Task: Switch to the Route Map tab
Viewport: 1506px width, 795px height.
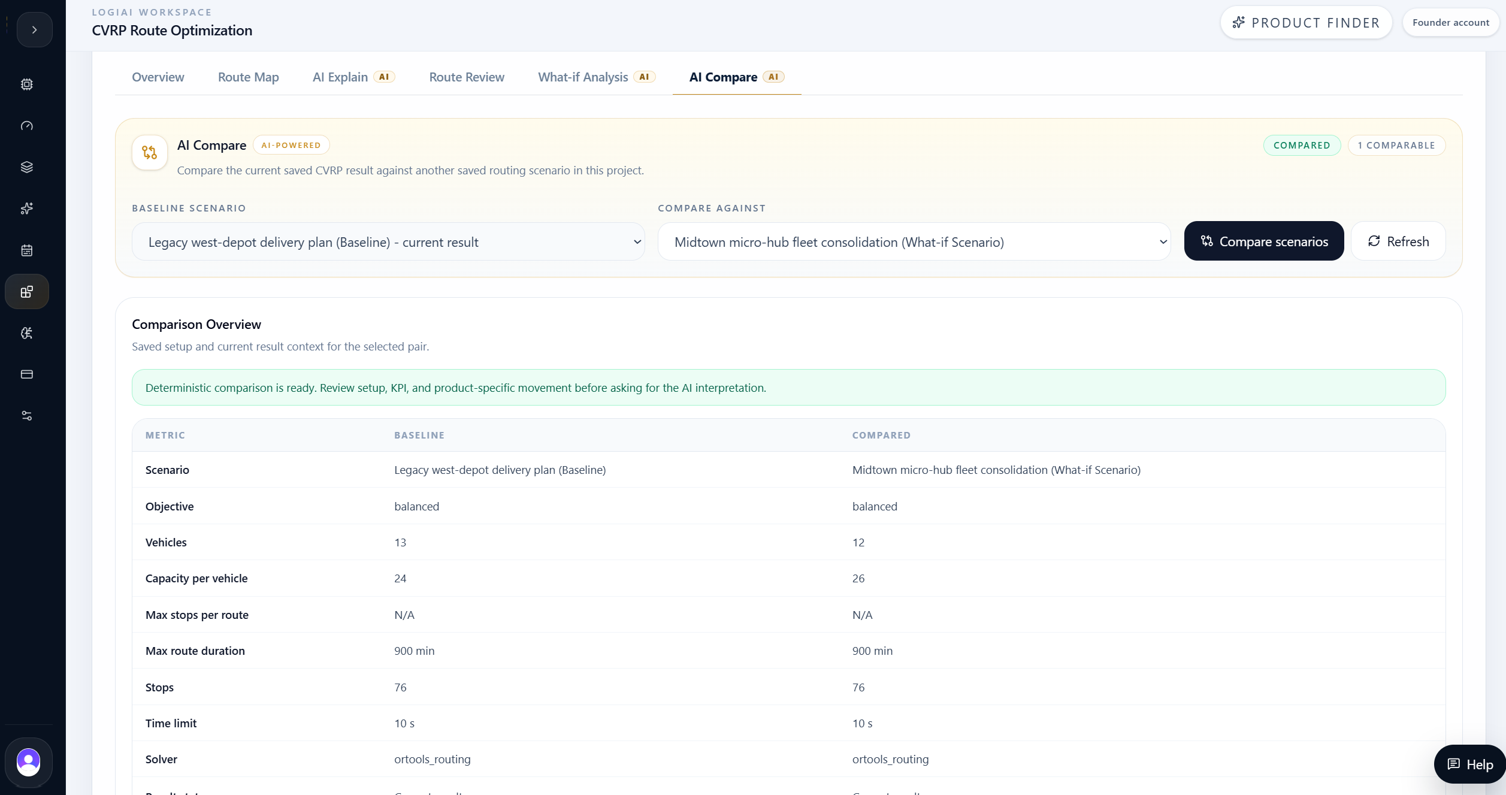Action: point(249,77)
